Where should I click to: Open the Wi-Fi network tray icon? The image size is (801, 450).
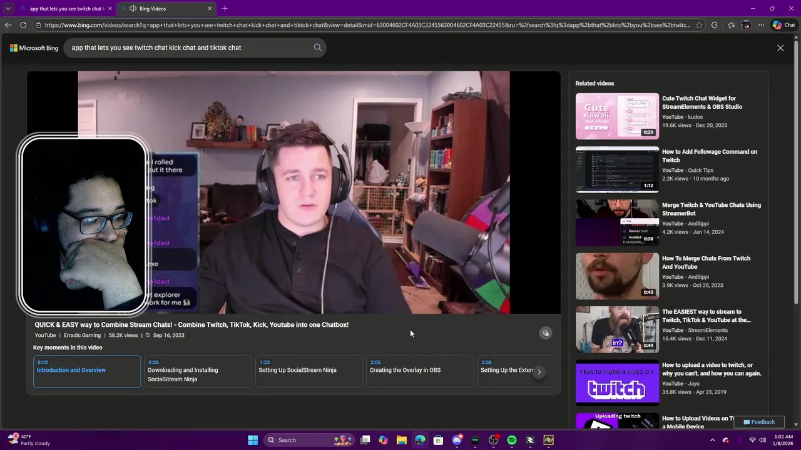pyautogui.click(x=752, y=440)
